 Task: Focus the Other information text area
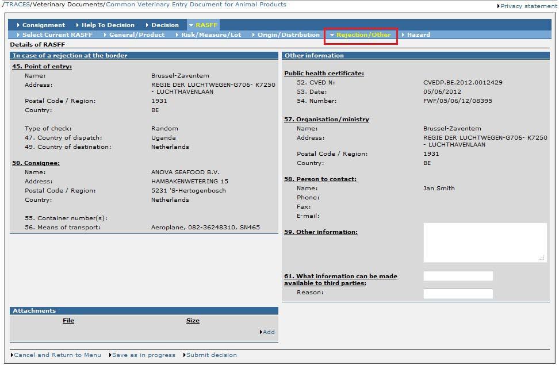click(x=485, y=243)
